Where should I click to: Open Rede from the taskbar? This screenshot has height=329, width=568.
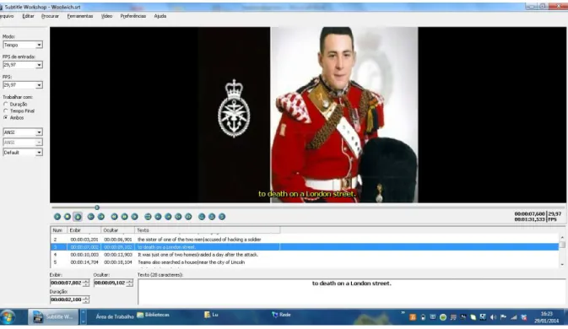(281, 315)
